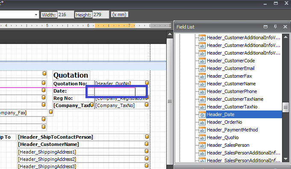Close the Field List panel
Image resolution: width=291 pixels, height=169 pixels.
(285, 27)
